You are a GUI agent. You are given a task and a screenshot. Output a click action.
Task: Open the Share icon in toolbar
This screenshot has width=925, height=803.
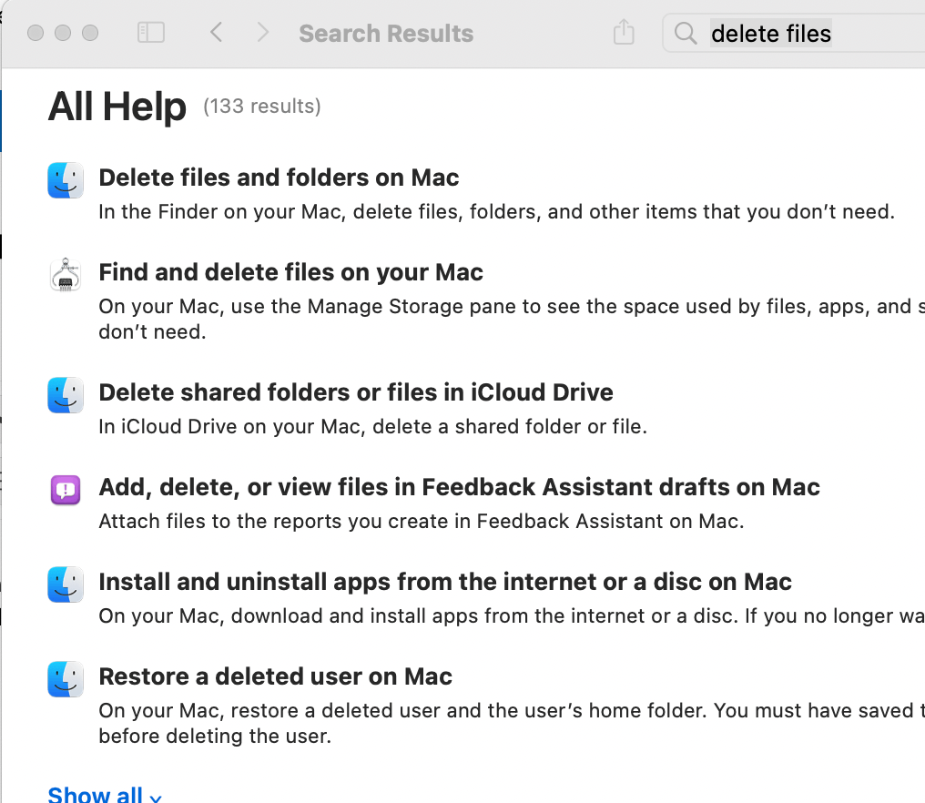624,32
